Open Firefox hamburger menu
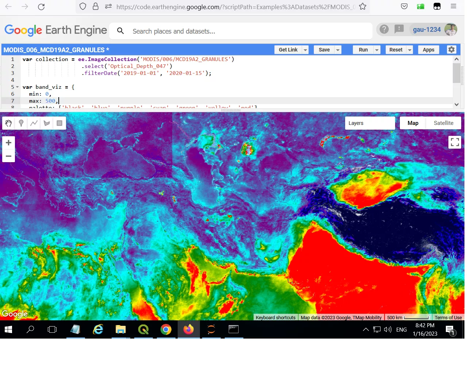The image size is (467, 374). (454, 6)
